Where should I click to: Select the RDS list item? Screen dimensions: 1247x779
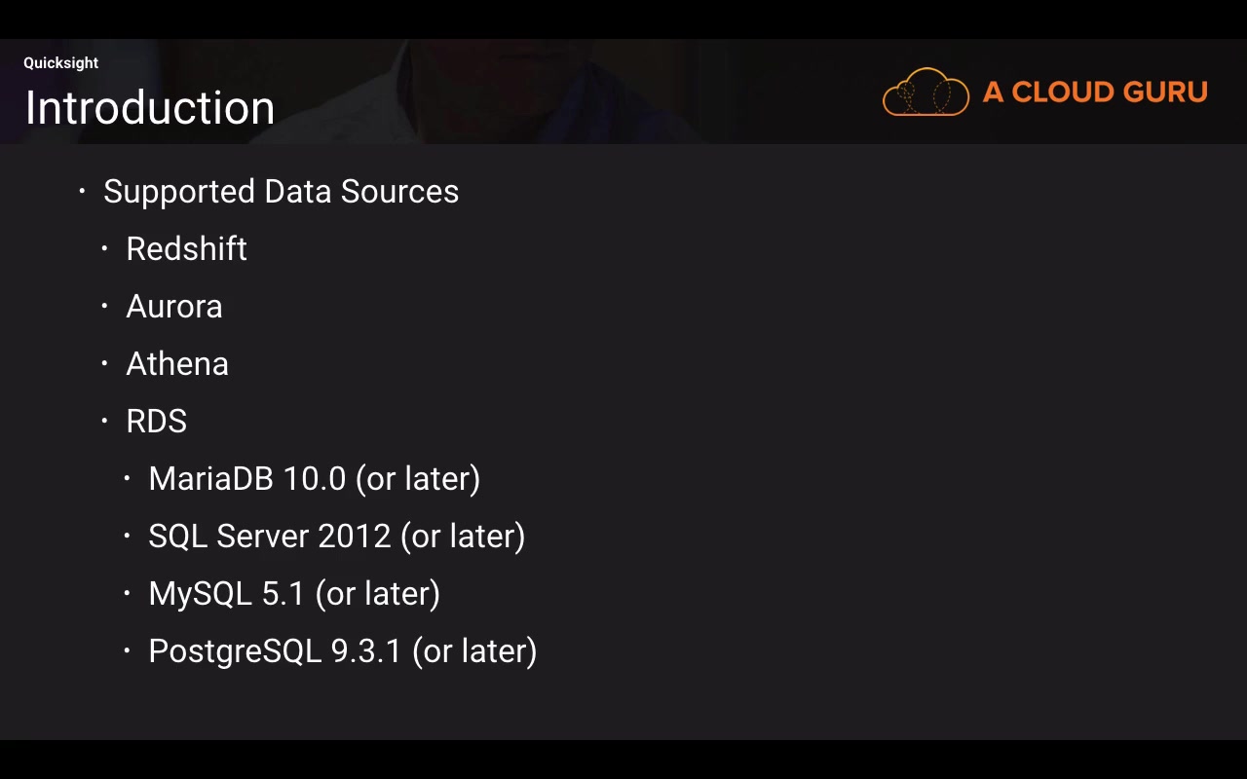(x=156, y=422)
